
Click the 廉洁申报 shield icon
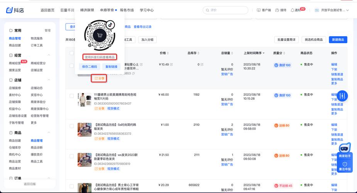pos(345,164)
